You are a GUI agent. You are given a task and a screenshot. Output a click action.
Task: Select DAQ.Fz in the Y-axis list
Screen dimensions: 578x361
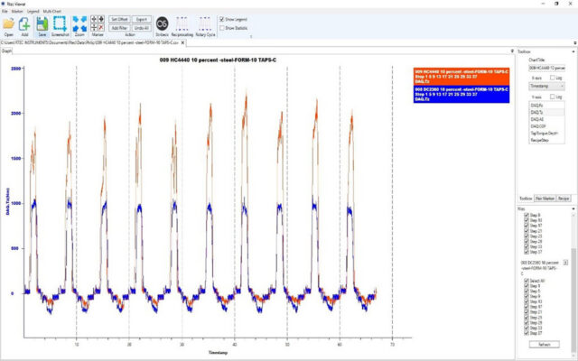click(x=546, y=106)
